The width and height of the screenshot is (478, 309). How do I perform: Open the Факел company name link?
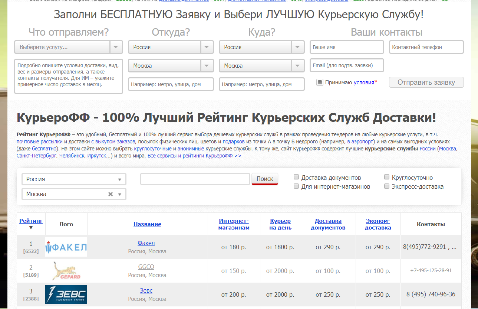point(146,243)
